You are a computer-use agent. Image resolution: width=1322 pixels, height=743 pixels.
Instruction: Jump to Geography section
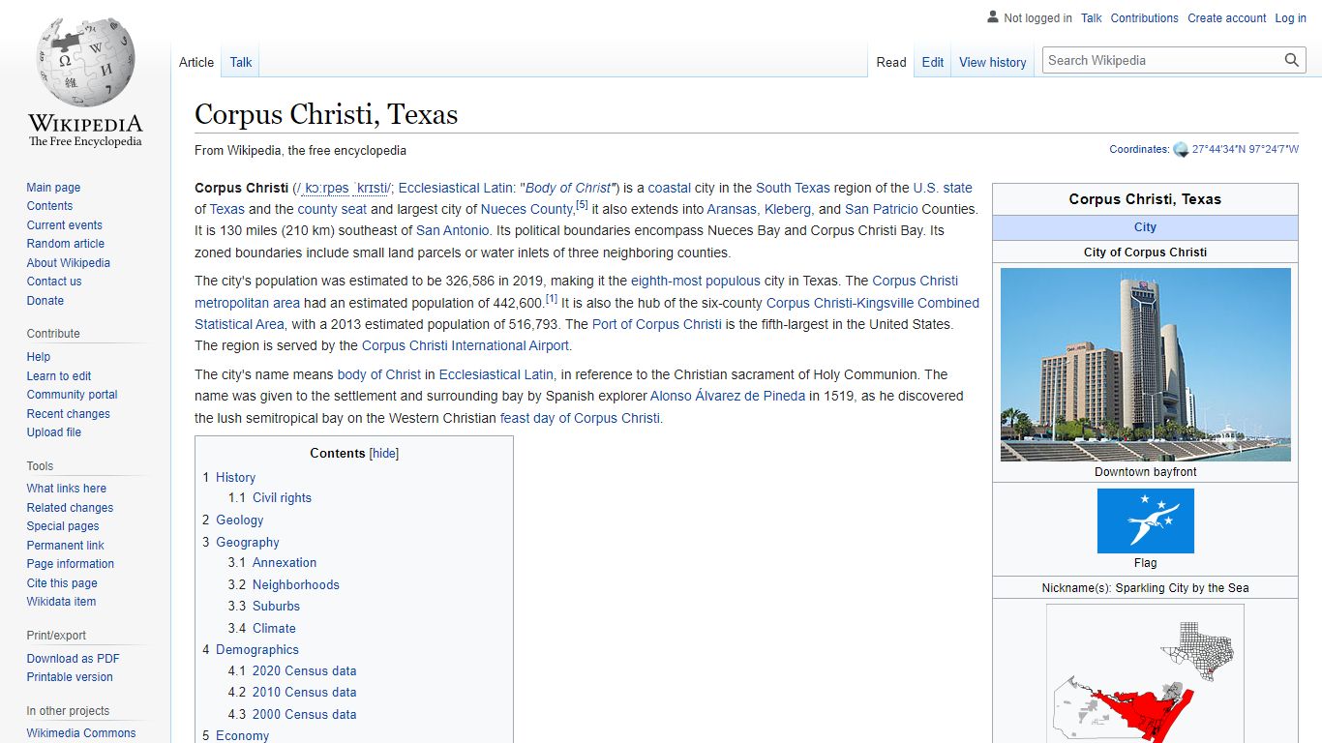tap(247, 542)
